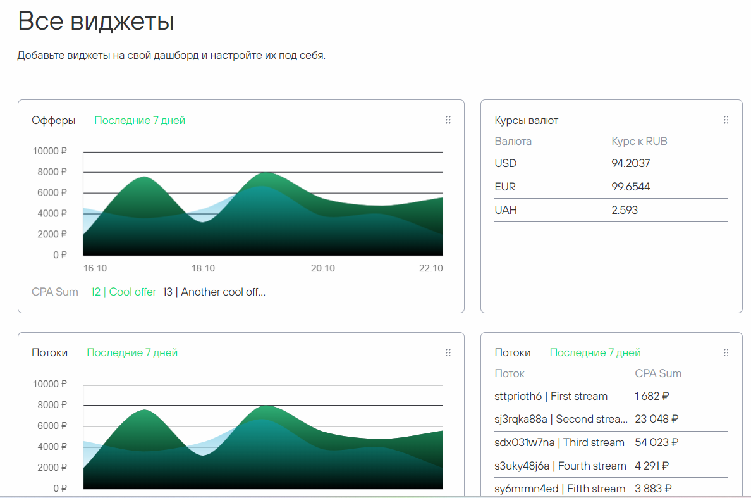Click Потоки title of the chart widget

(x=49, y=352)
